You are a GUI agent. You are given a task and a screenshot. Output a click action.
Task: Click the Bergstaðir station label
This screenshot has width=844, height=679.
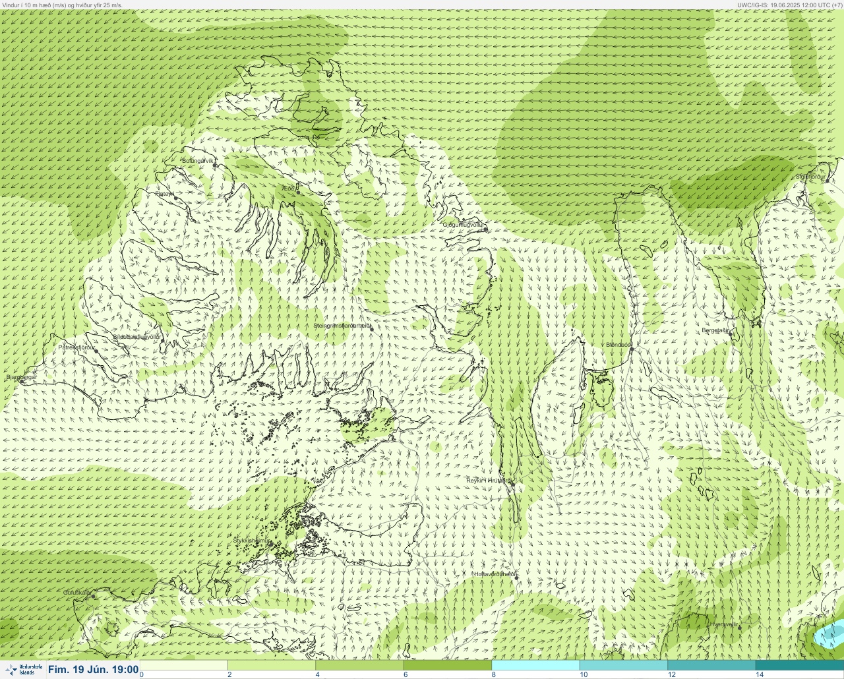pos(715,330)
